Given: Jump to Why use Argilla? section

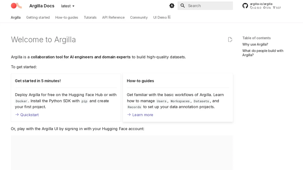Looking at the screenshot, I should coord(255,45).
